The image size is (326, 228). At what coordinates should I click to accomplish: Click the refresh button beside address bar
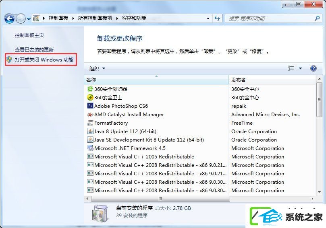pos(217,18)
